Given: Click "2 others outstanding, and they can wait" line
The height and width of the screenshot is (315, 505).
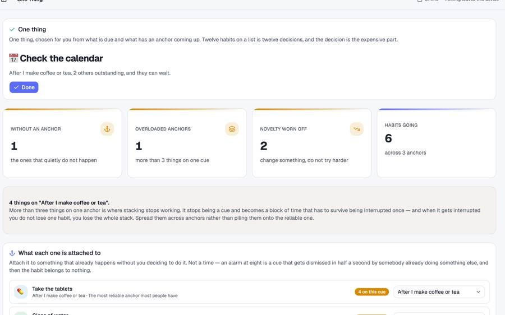Looking at the screenshot, I should click(x=122, y=73).
